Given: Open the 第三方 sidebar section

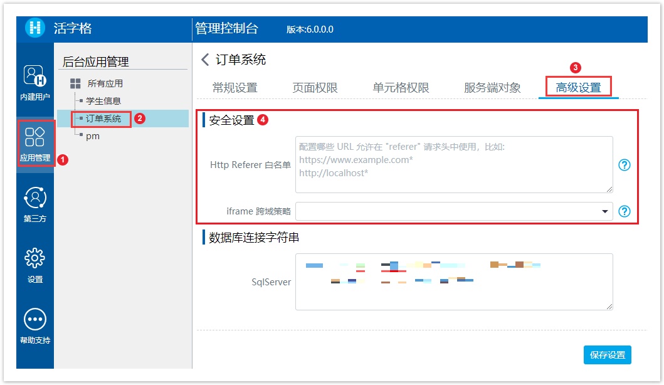Looking at the screenshot, I should pos(34,204).
